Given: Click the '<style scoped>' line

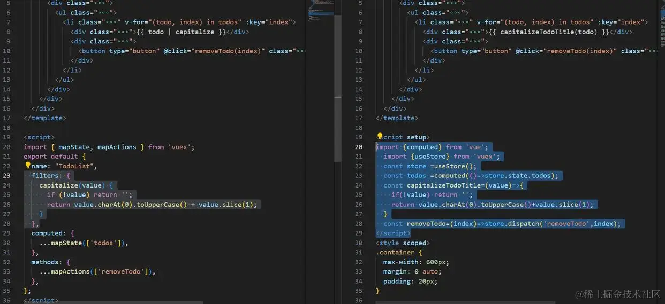Looking at the screenshot, I should point(403,243).
